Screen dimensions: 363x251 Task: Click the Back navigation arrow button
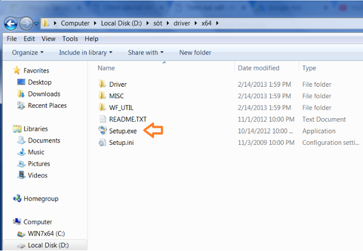[11, 24]
